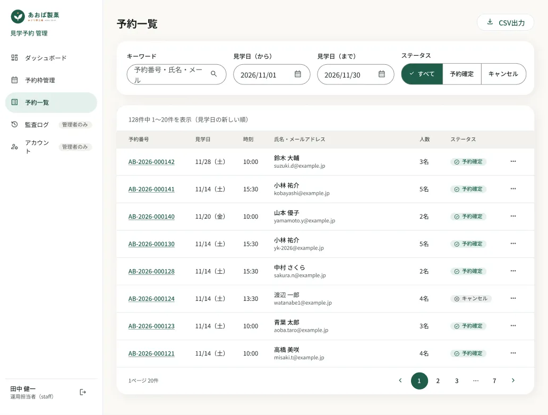Go to next page with right chevron
The width and height of the screenshot is (548, 415).
[x=513, y=381]
